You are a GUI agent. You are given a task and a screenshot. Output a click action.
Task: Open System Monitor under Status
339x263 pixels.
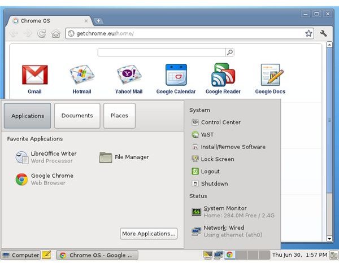tap(233, 212)
